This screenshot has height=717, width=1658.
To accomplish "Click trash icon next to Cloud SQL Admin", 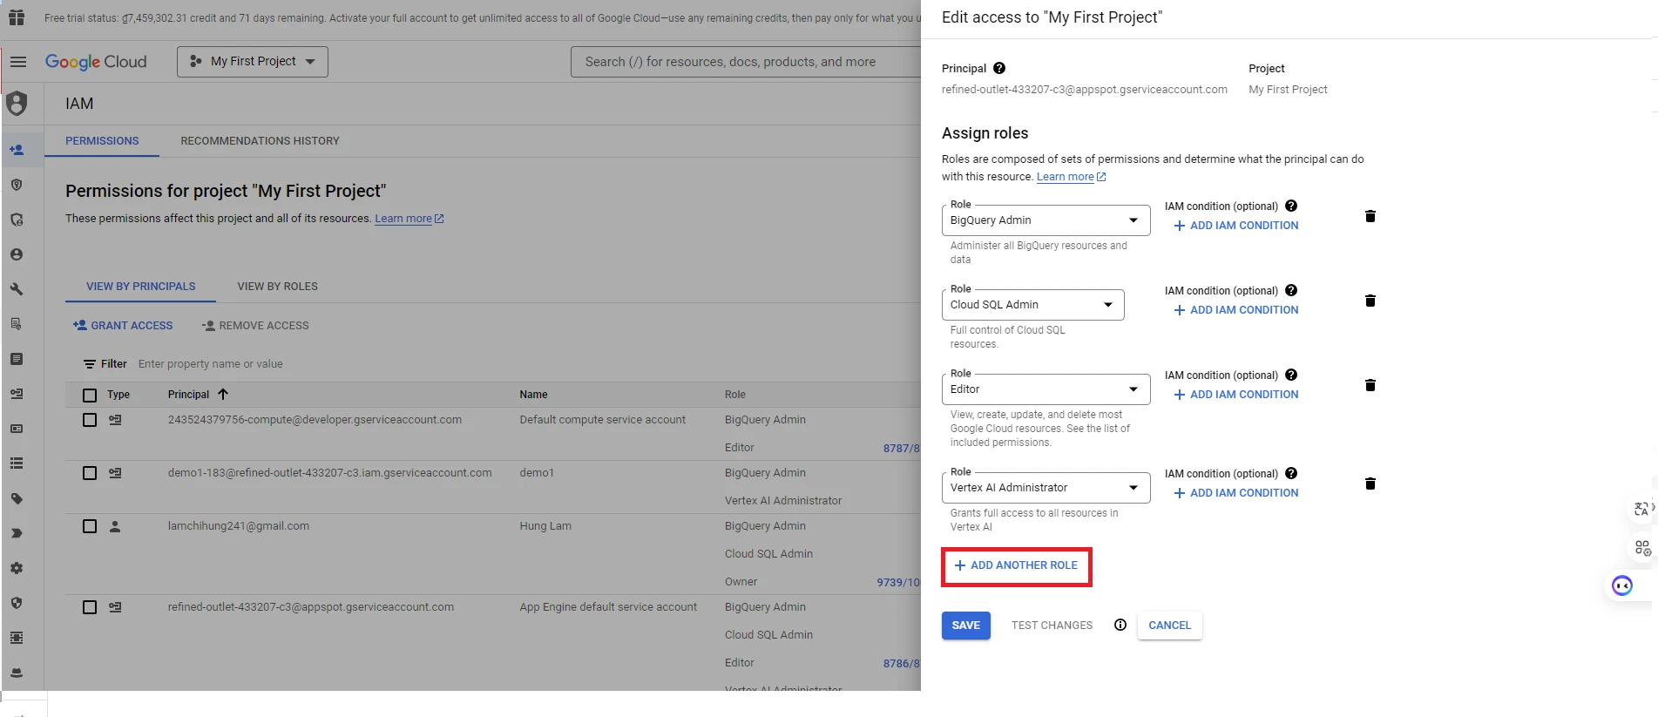I will (1370, 301).
